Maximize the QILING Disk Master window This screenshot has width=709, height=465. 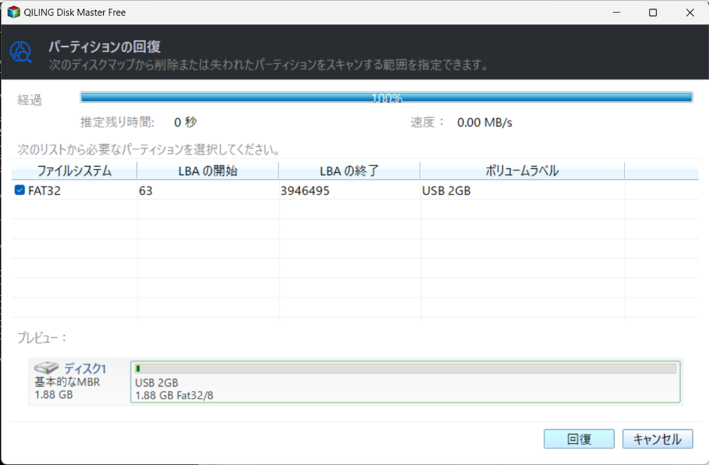click(653, 12)
